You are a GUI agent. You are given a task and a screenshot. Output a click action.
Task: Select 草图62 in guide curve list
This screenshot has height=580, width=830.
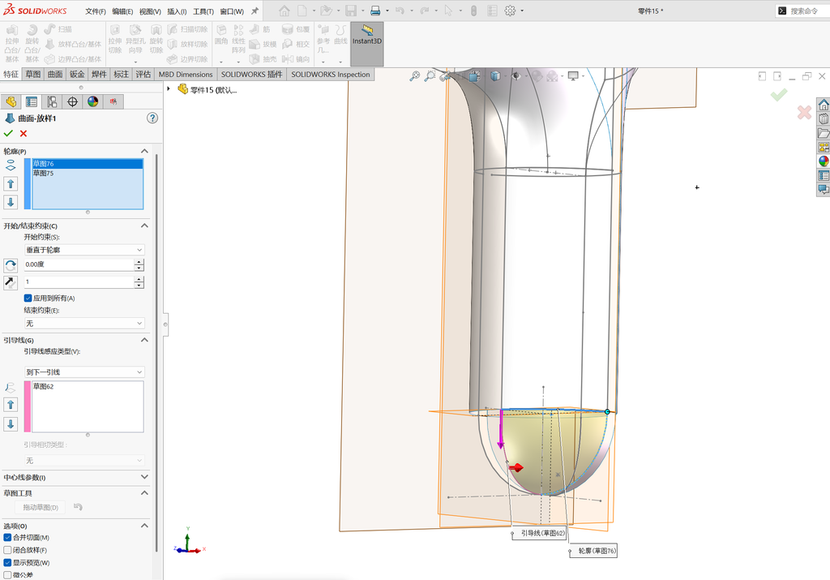coord(88,387)
